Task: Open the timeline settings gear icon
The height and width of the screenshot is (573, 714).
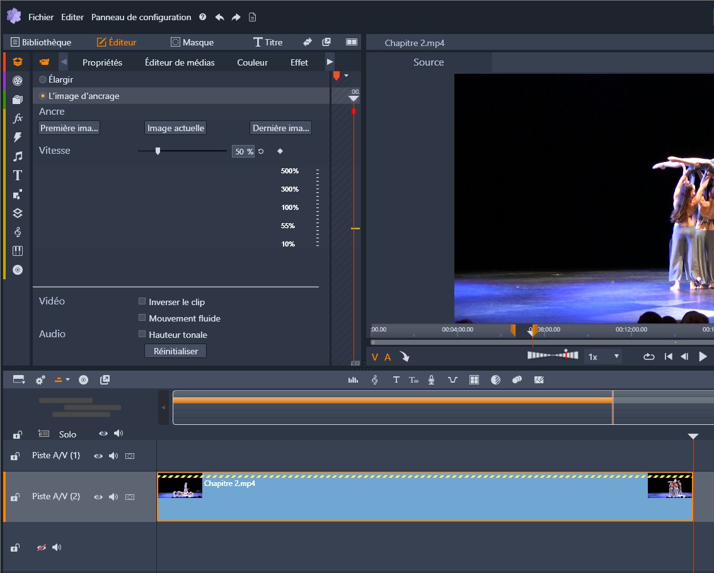Action: pos(40,380)
